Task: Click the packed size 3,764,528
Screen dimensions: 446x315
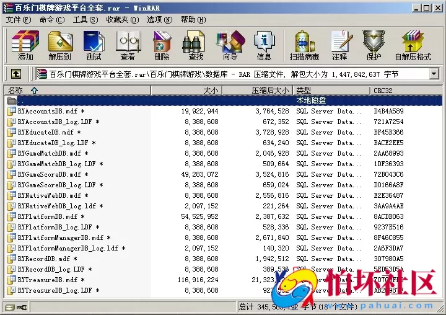Action: pos(272,111)
